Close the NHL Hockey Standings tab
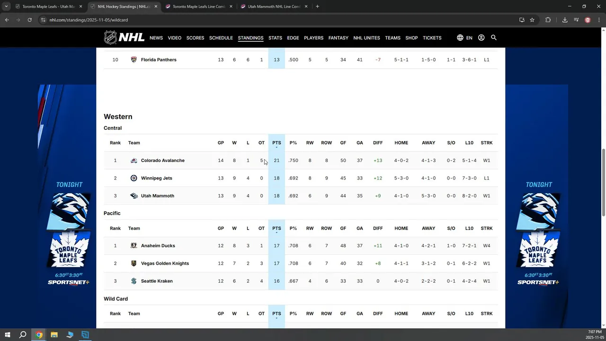Screen dimensions: 606x341 [x=156, y=7]
